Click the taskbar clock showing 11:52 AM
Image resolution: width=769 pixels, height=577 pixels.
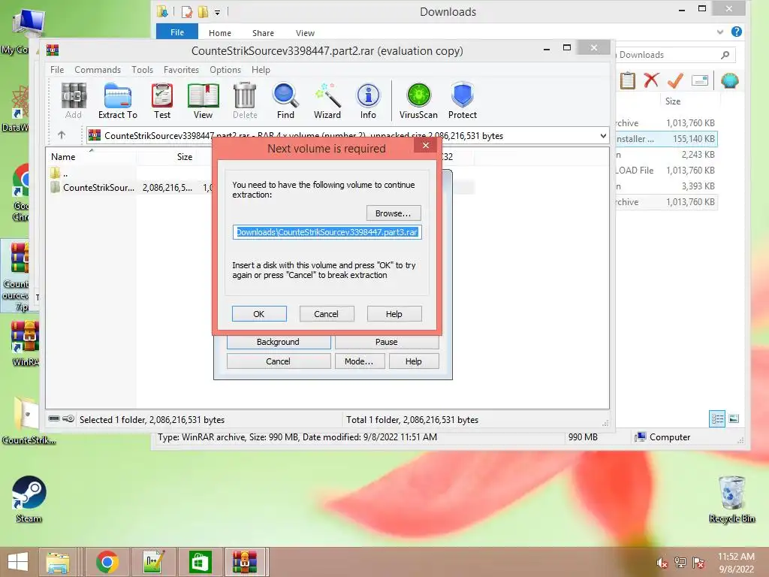click(736, 562)
